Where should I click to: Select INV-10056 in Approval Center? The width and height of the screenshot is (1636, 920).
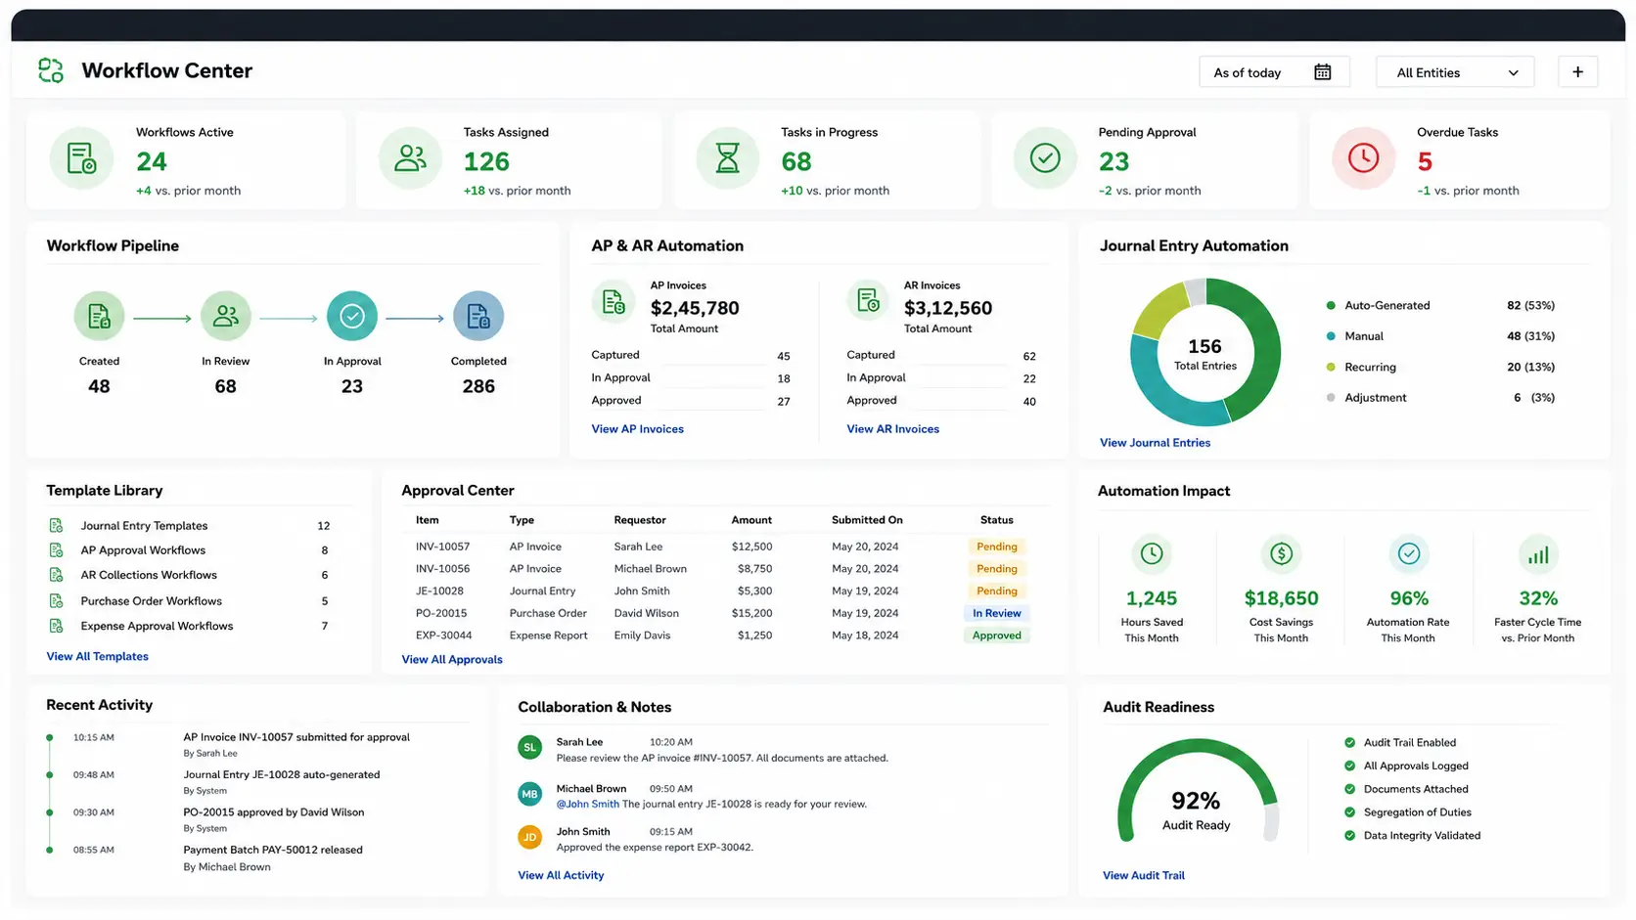pos(442,569)
